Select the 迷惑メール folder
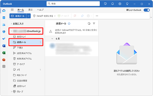Viewport: 153px width, 96px height. click(26, 42)
